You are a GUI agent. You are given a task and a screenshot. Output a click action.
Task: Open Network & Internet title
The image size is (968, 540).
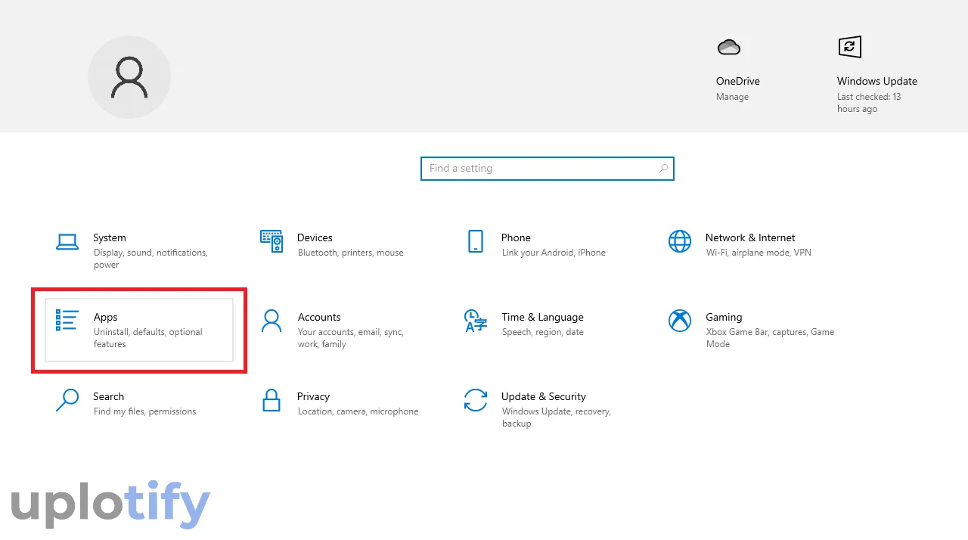coord(750,237)
